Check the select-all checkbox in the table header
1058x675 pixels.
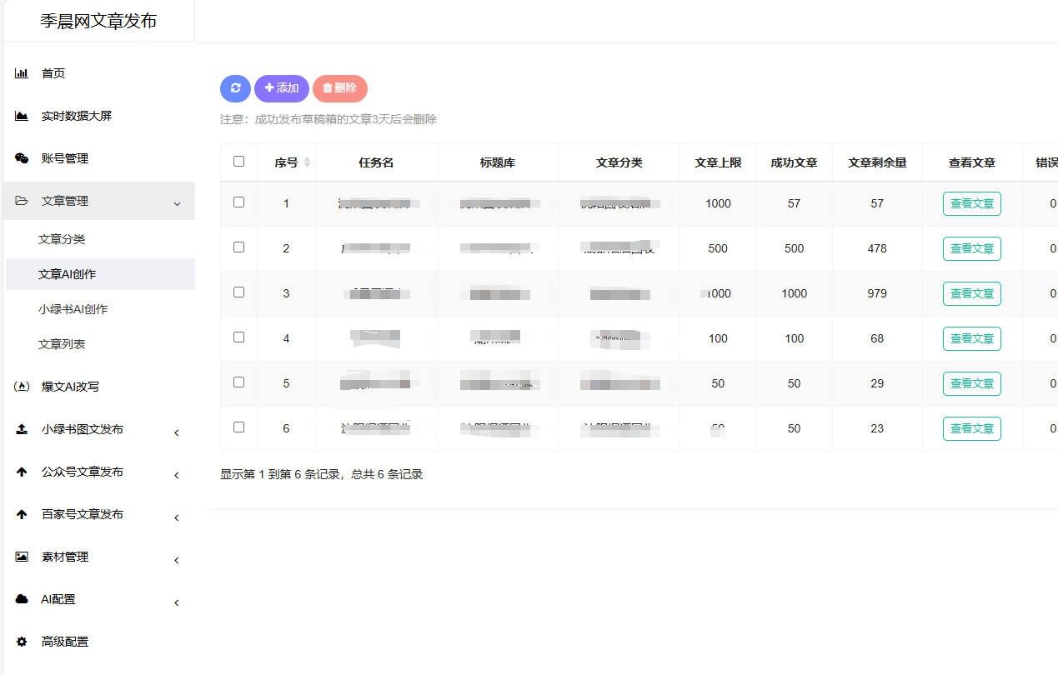tap(238, 162)
